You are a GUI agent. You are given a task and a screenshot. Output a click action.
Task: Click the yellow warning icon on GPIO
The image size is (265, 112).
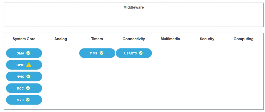pos(29,65)
